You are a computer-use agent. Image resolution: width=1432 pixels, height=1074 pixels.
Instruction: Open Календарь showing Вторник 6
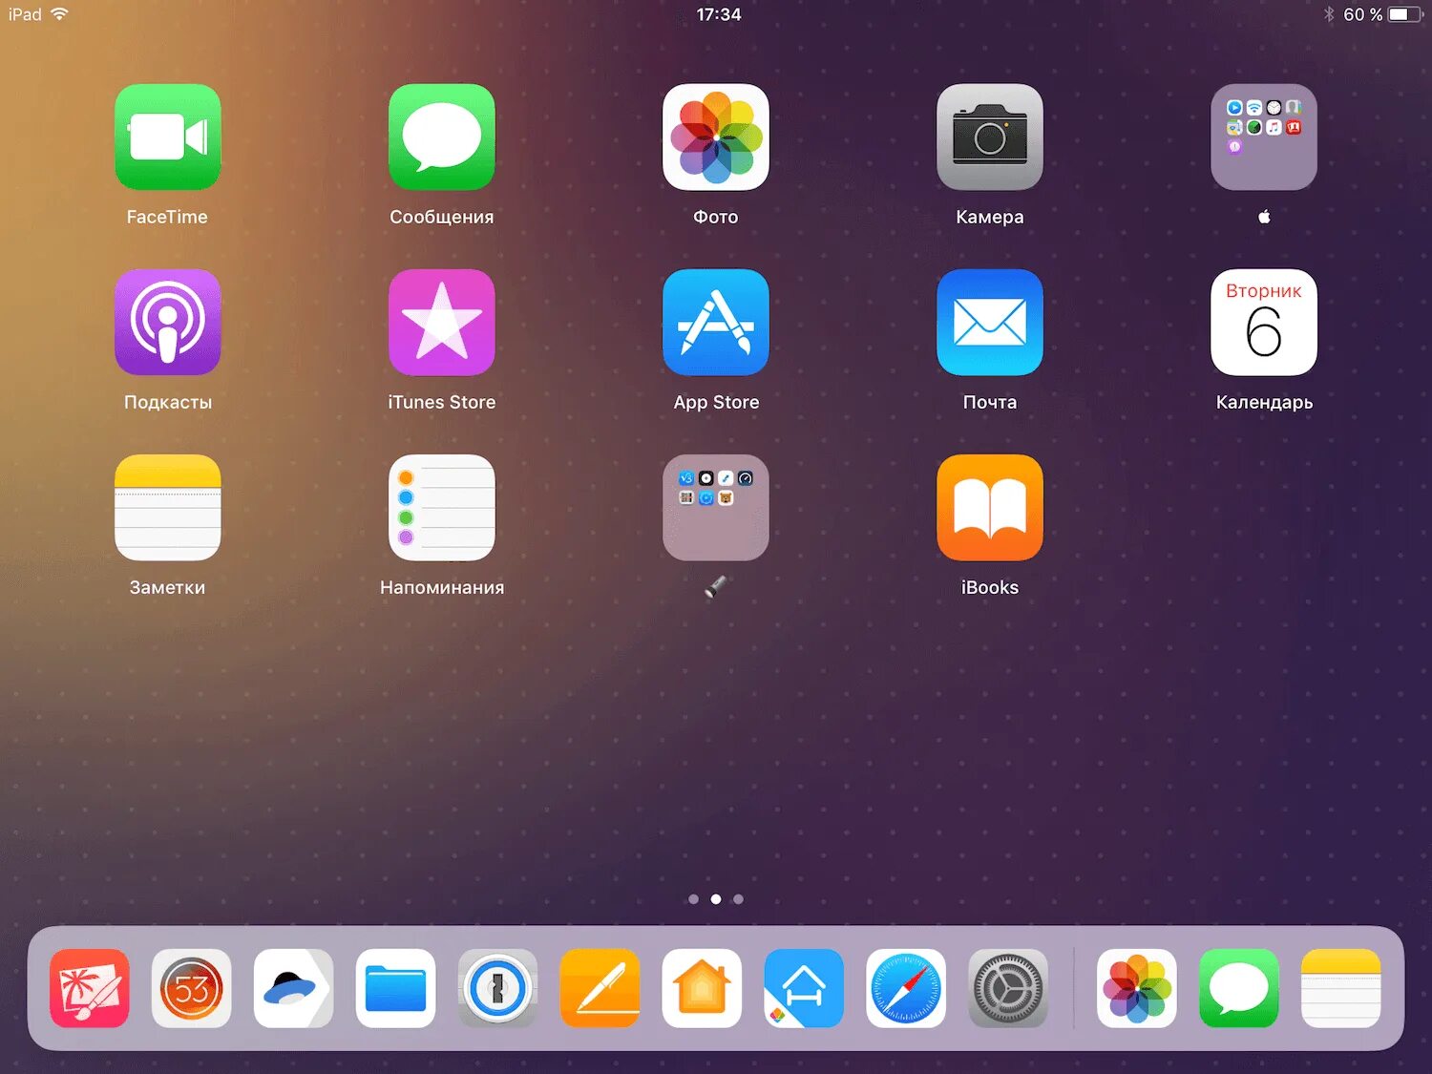coord(1264,322)
